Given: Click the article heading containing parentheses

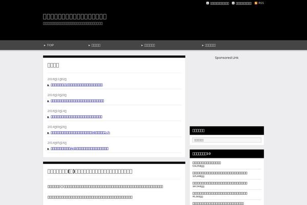Looking at the screenshot, I should click(x=90, y=171).
